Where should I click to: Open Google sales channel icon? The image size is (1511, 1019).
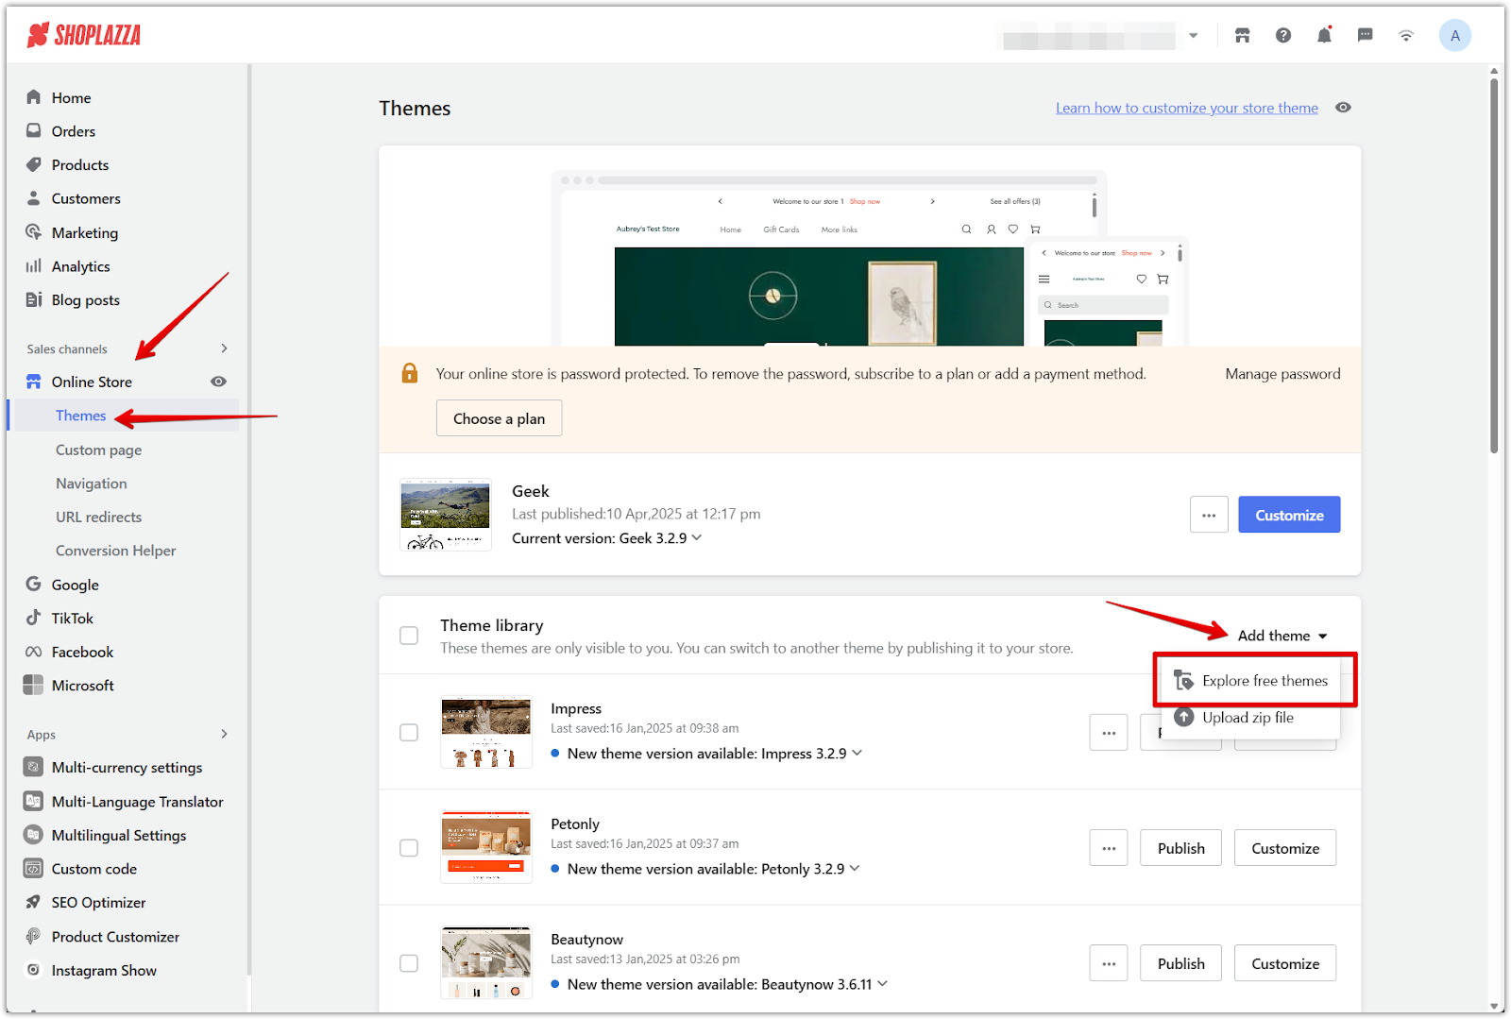(34, 584)
